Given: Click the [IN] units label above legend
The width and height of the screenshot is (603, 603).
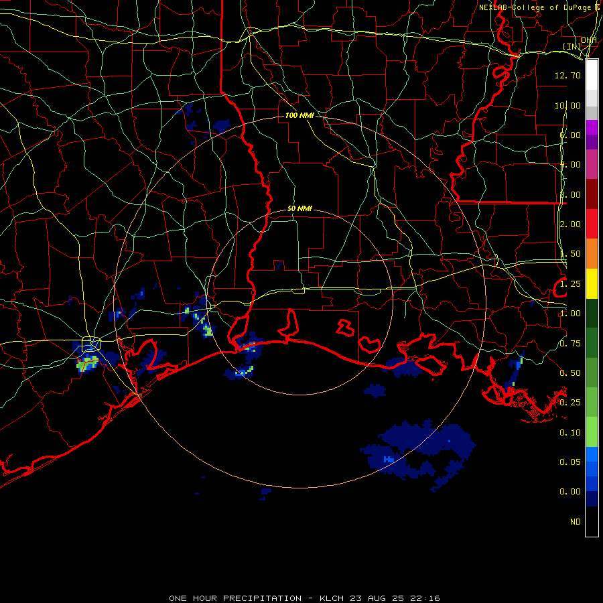Looking at the screenshot, I should click(x=572, y=46).
